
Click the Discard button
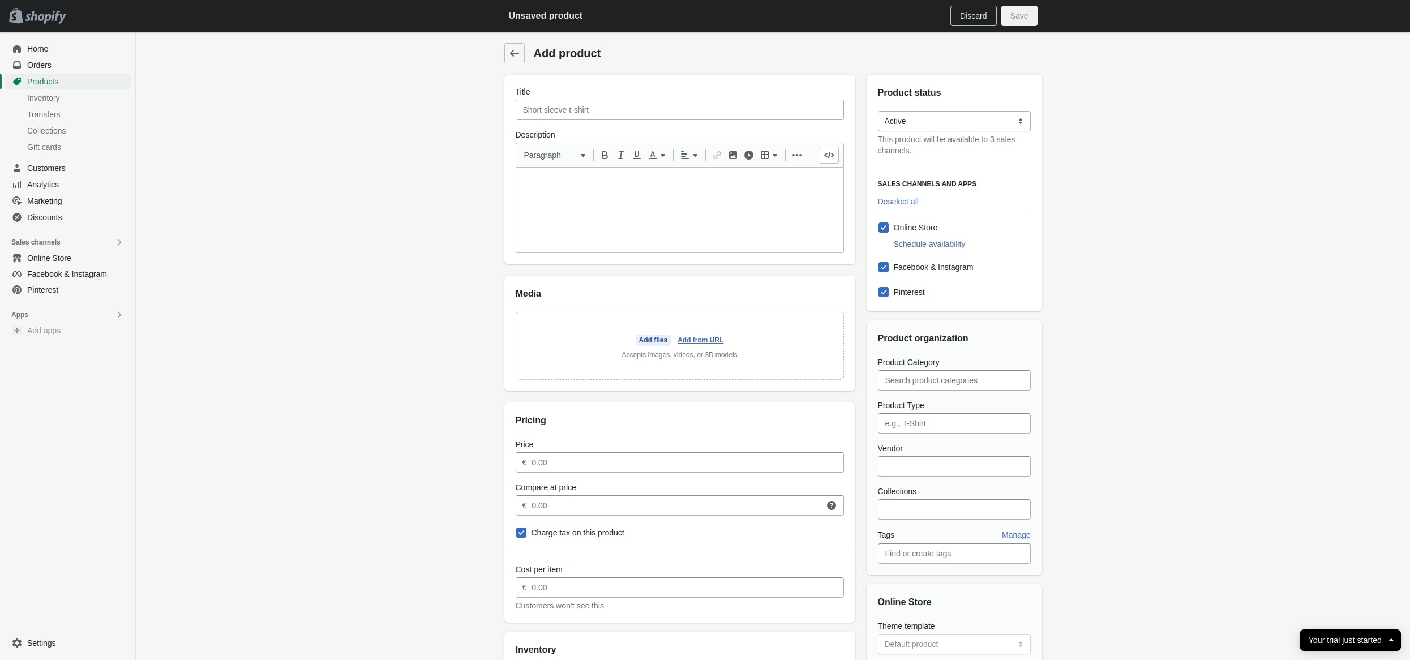click(972, 16)
